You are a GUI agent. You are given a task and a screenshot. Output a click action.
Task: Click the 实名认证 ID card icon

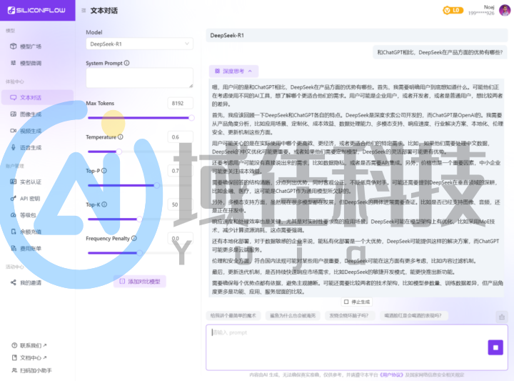(13, 182)
